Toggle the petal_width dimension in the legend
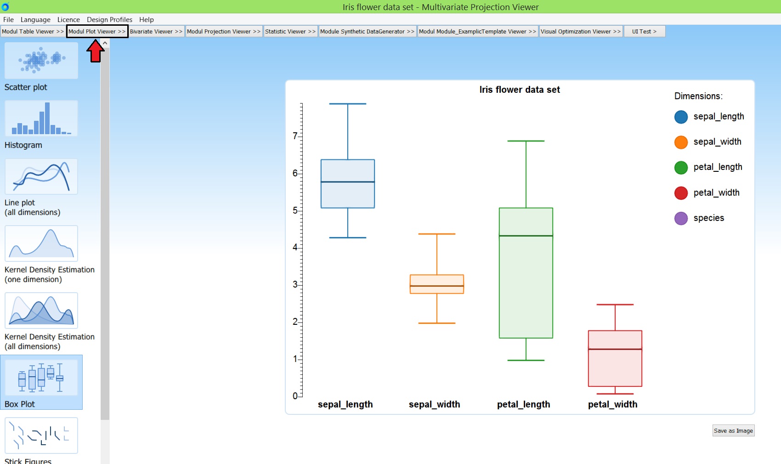This screenshot has width=781, height=464. [x=681, y=193]
